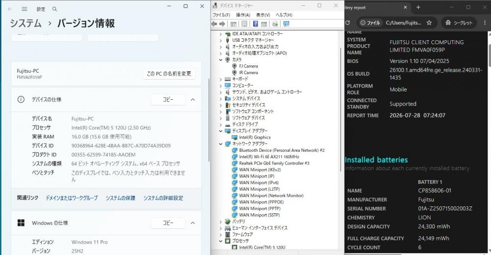The height and width of the screenshot is (255, 491).
Task: Collapse the プロセッサ node
Action: [x=220, y=241]
